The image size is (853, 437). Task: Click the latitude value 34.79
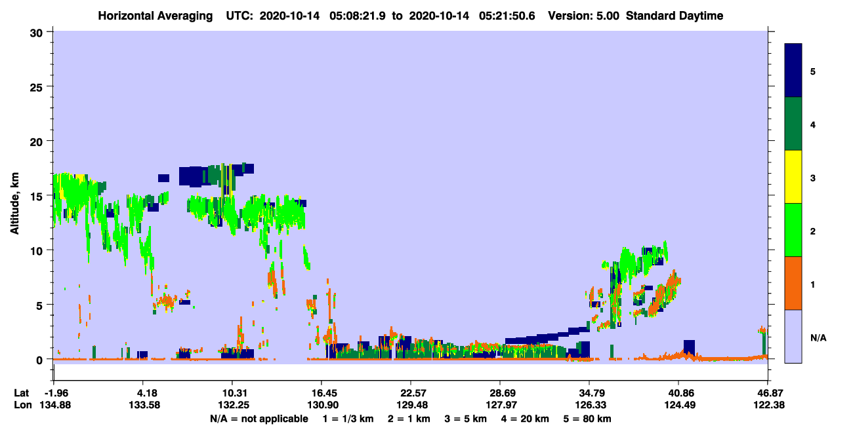(589, 393)
